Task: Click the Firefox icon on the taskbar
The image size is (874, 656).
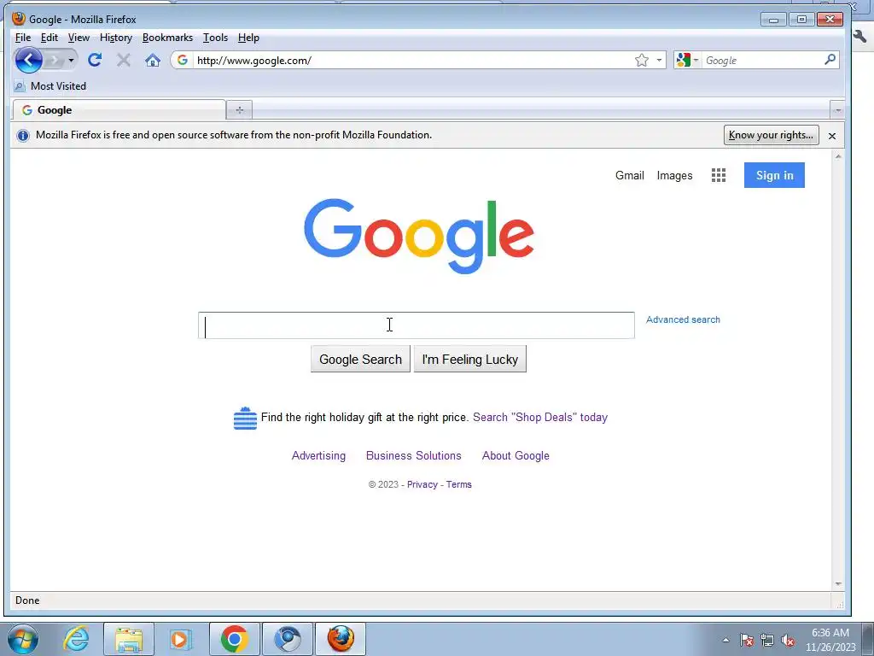Action: (x=341, y=639)
